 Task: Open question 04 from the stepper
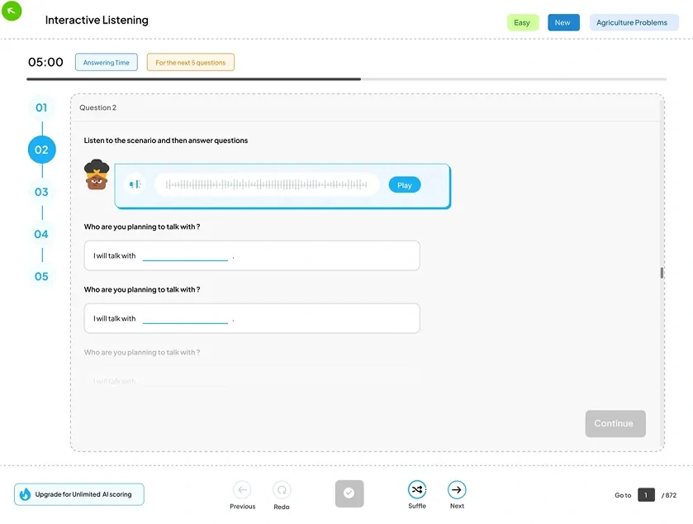point(41,234)
